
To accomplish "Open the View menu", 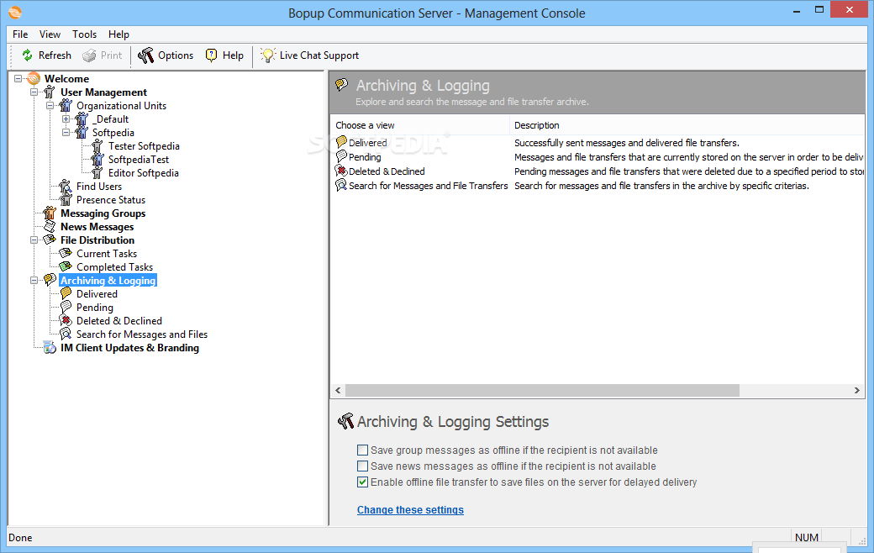I will click(x=50, y=34).
